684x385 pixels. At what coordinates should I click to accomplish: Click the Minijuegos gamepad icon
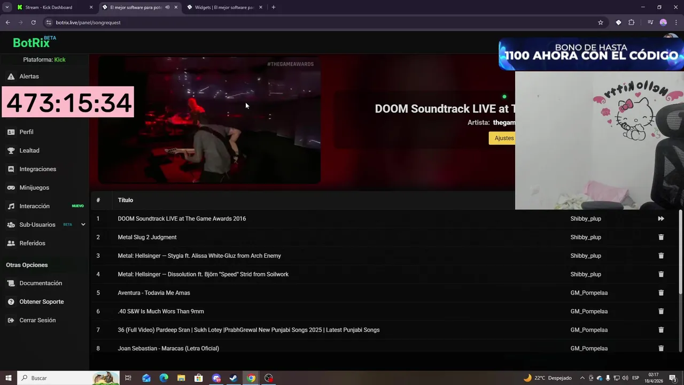click(x=11, y=188)
